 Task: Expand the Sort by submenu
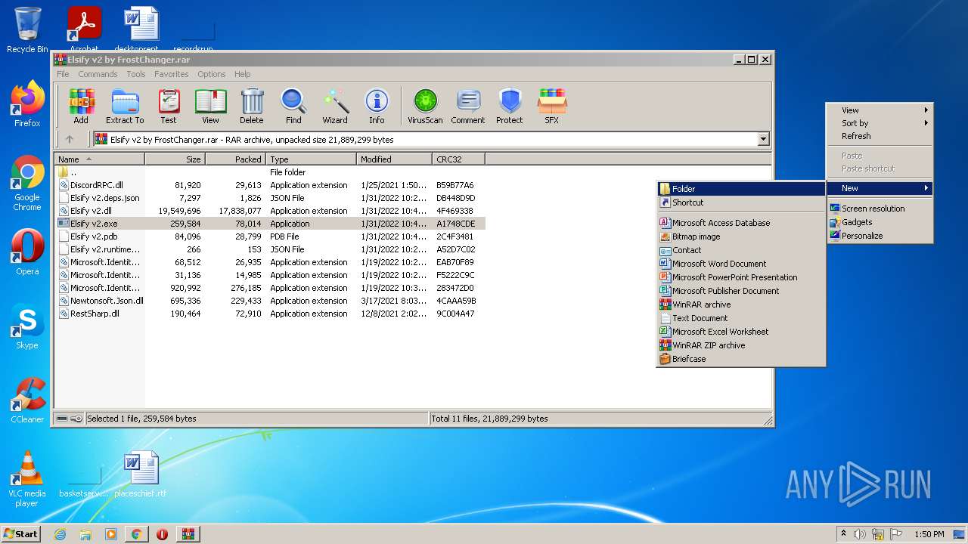point(880,123)
